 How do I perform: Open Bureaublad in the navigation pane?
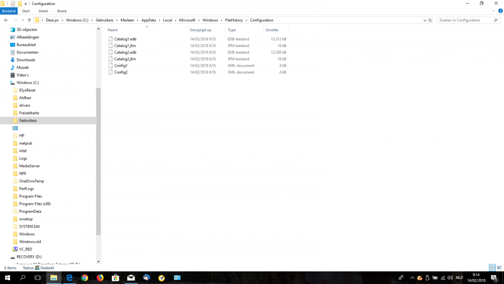pos(26,45)
